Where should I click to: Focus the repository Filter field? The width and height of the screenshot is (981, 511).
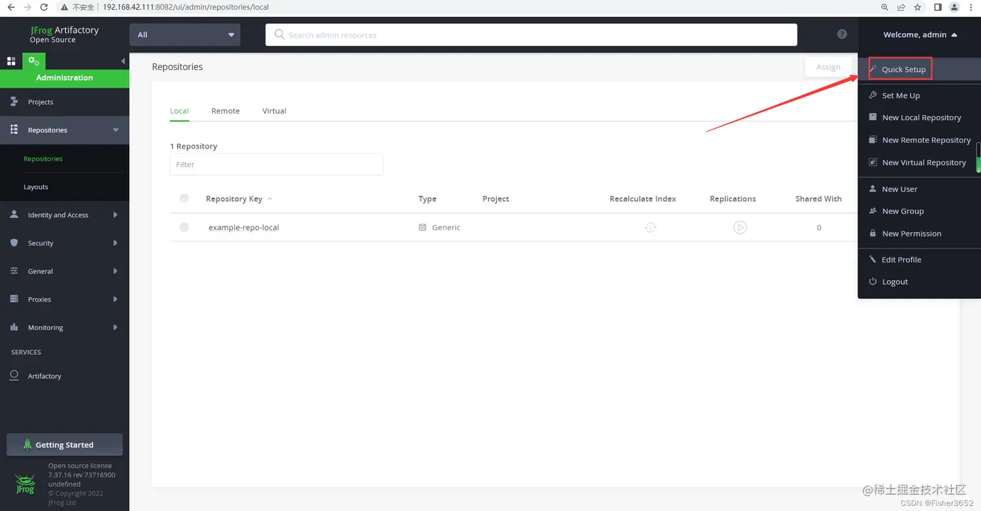[276, 164]
